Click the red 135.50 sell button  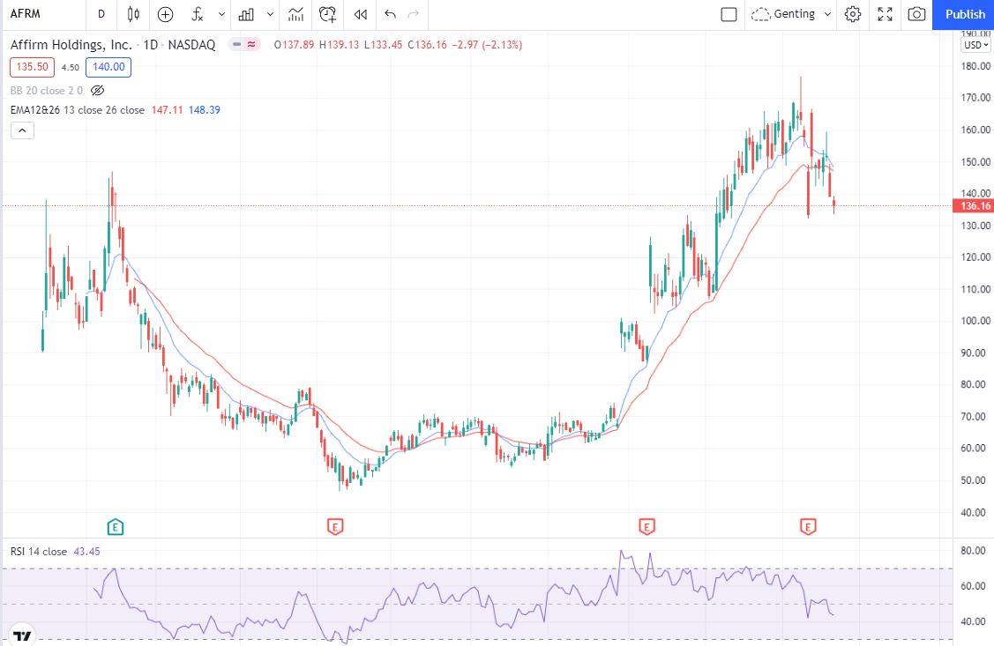coord(33,67)
